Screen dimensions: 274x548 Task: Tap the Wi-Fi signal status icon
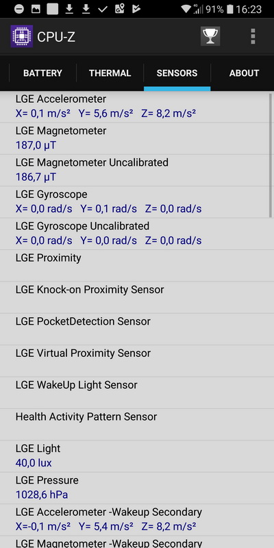186,9
